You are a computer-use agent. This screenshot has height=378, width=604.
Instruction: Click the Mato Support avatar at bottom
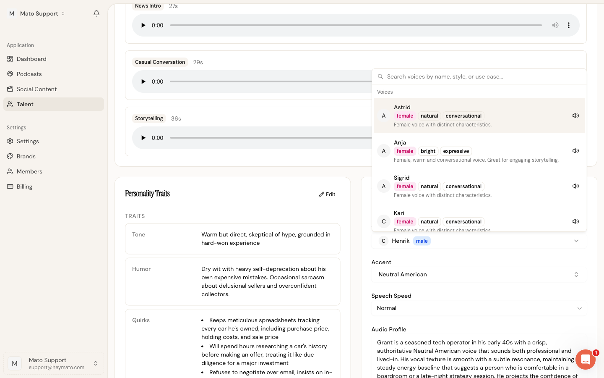[15, 363]
